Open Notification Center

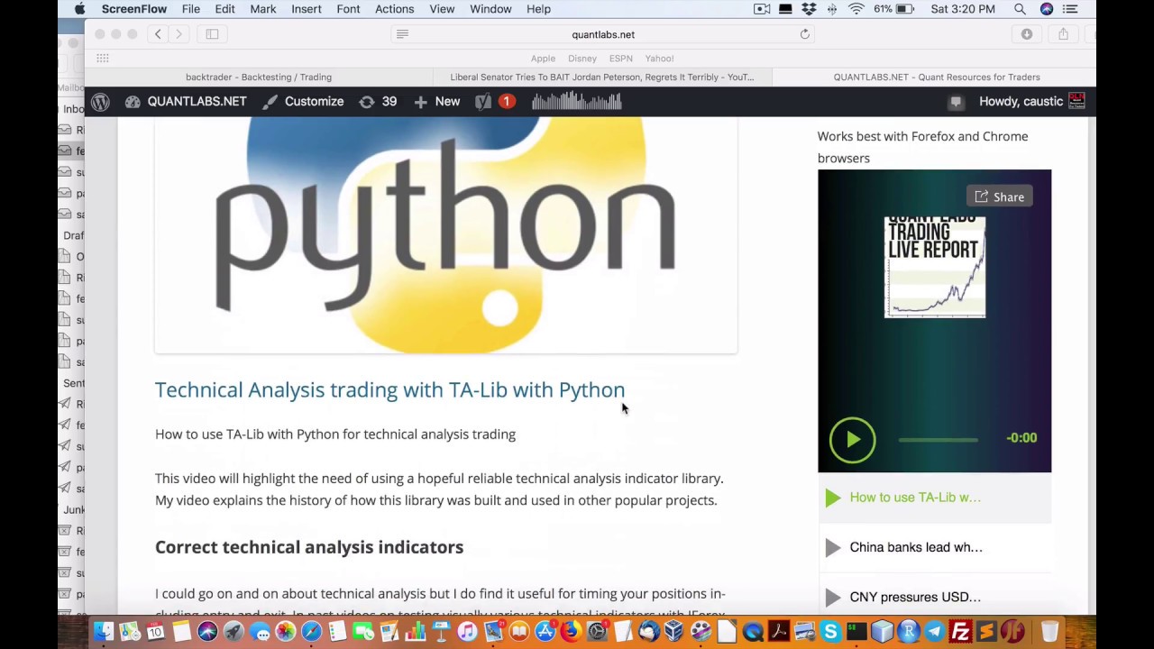coord(1070,9)
